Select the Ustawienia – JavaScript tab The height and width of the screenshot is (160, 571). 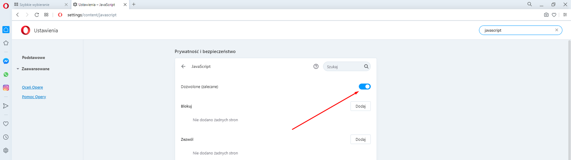pos(96,5)
